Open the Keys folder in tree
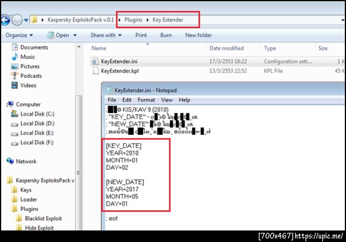Screen dimensions: 346x242 coord(26,190)
